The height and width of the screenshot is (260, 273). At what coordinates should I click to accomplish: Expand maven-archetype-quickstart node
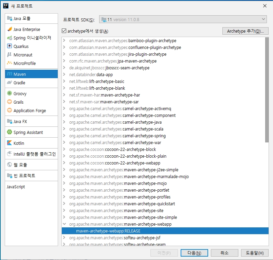[64, 204]
